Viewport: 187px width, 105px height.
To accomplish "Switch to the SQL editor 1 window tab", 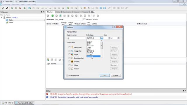I will [7, 103].
